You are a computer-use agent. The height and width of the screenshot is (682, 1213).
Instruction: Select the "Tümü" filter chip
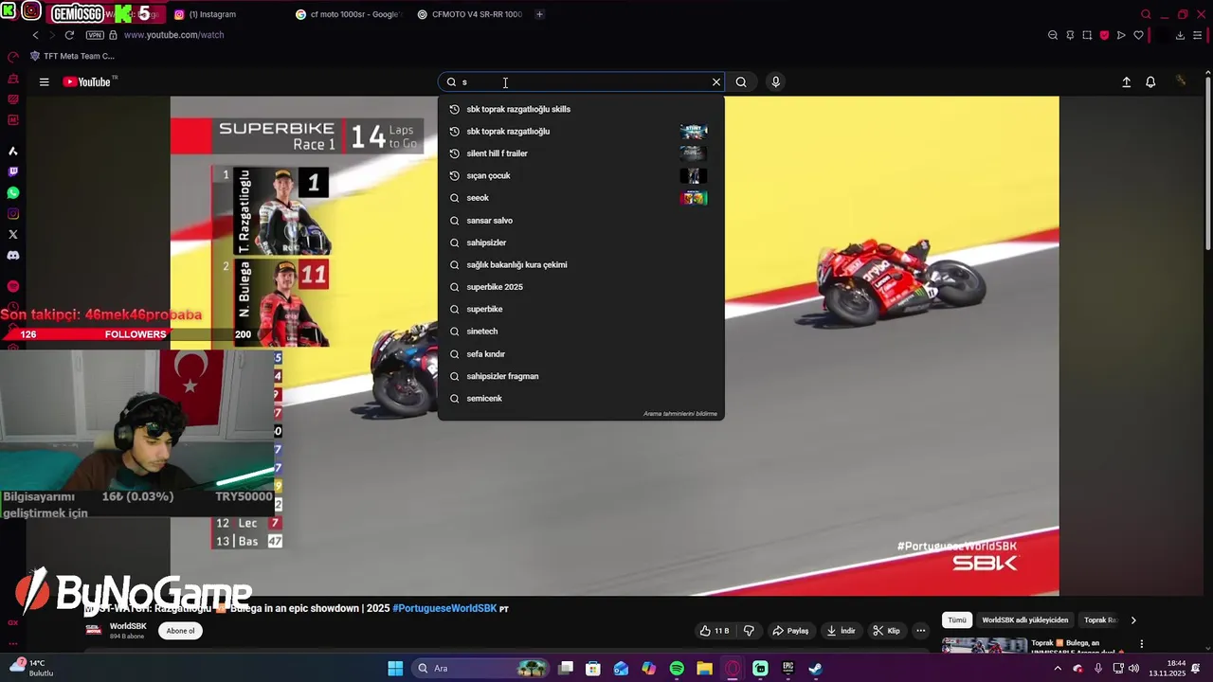(957, 620)
